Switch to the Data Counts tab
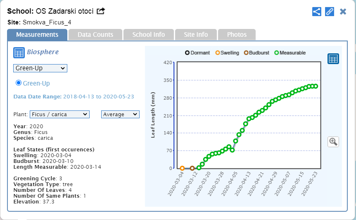Image resolution: width=356 pixels, height=220 pixels. [x=95, y=35]
